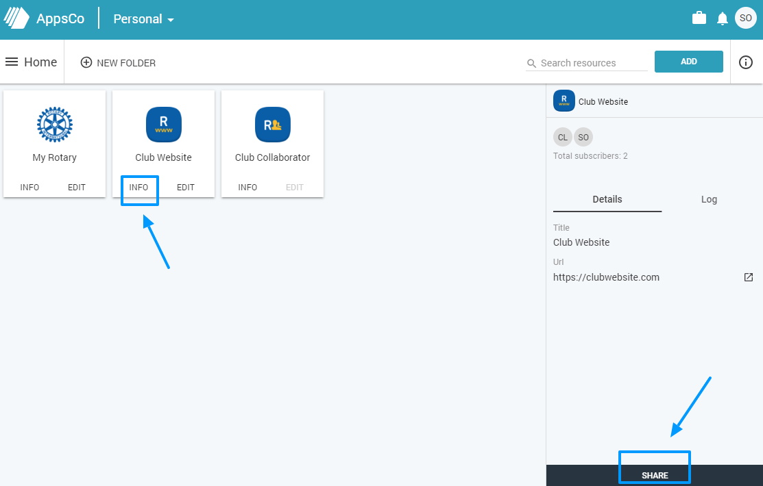Open the notifications bell icon
This screenshot has height=486, width=763.
(722, 18)
